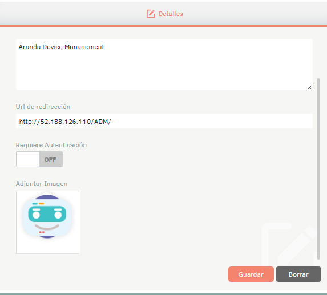The width and height of the screenshot is (327, 295).
Task: Click the Borrar button
Action: coord(298,274)
